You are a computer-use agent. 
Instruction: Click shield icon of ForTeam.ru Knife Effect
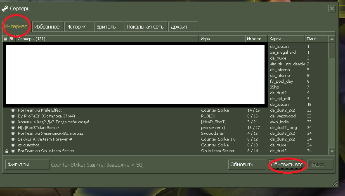pos(13,110)
